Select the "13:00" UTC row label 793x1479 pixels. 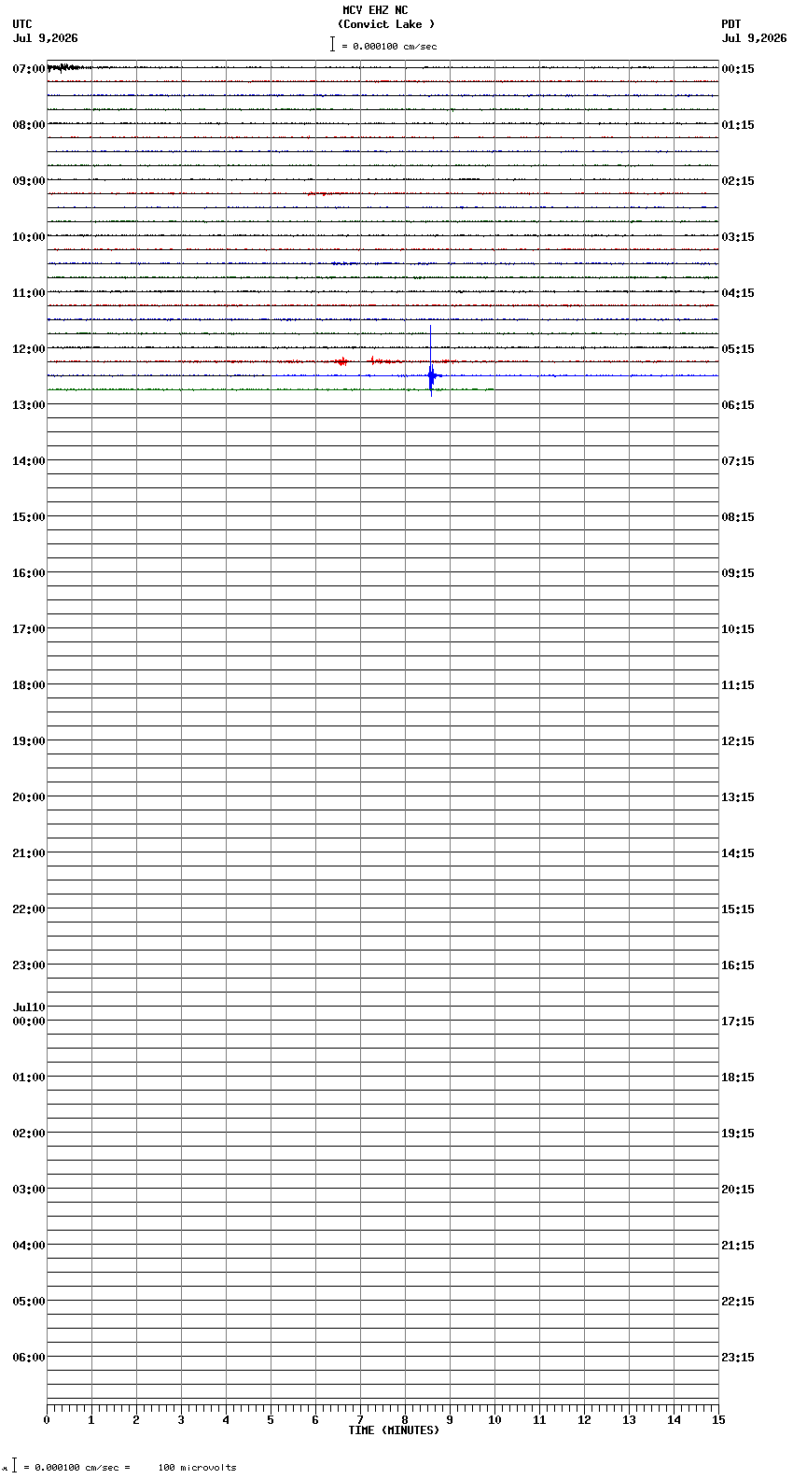[29, 405]
